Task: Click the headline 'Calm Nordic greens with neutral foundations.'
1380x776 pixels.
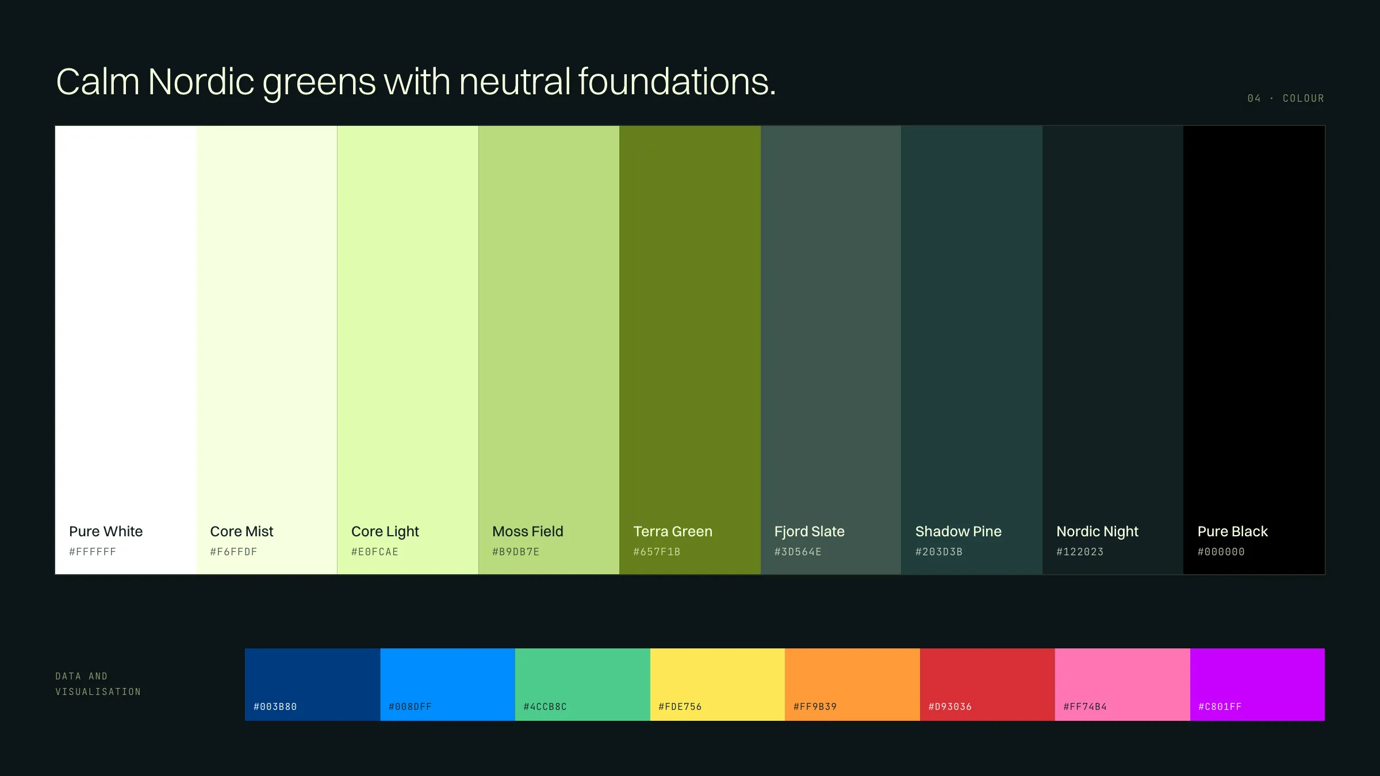Action: click(x=416, y=82)
